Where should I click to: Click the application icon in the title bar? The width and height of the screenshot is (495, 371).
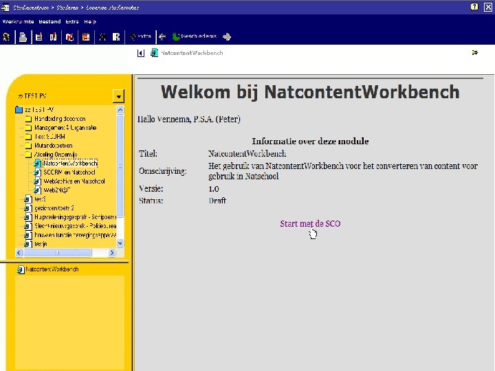click(x=5, y=7)
